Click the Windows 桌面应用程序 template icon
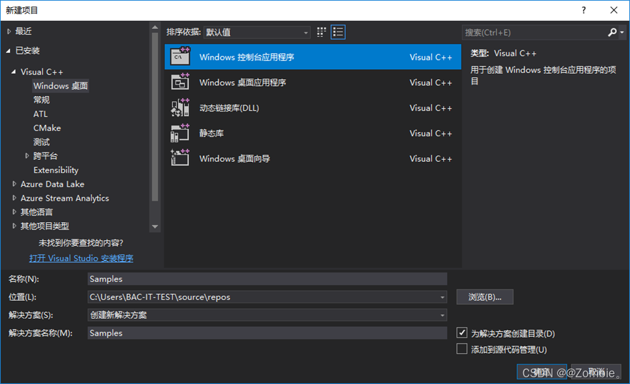The image size is (630, 384). pyautogui.click(x=180, y=82)
